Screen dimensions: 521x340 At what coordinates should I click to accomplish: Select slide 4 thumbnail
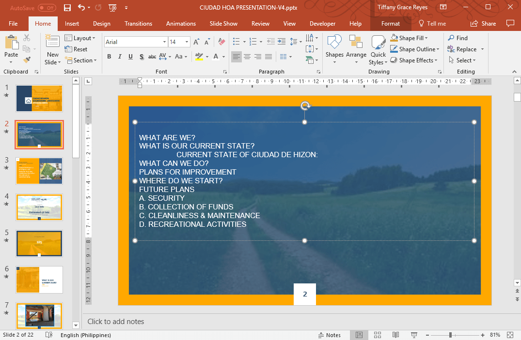39,207
